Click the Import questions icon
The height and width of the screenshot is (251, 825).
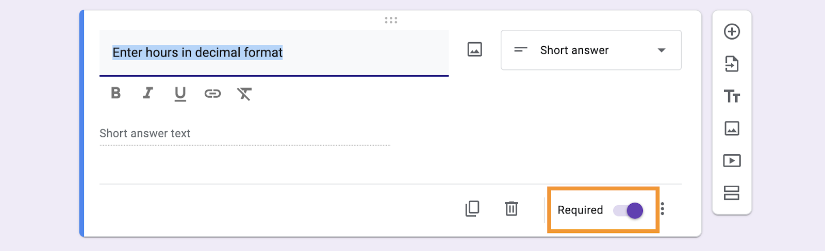tap(732, 64)
